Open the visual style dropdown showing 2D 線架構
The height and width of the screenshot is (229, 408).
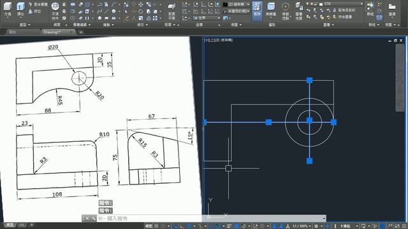(x=237, y=4)
